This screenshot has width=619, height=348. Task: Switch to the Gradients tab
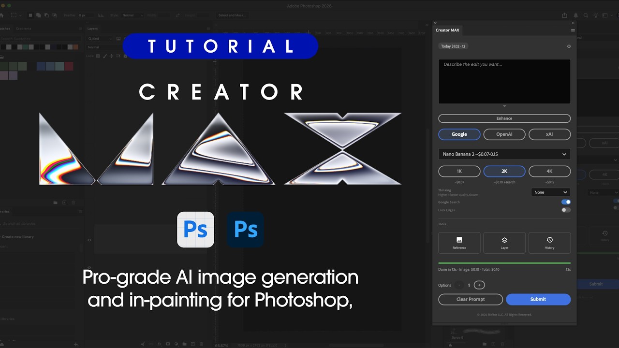pyautogui.click(x=23, y=29)
